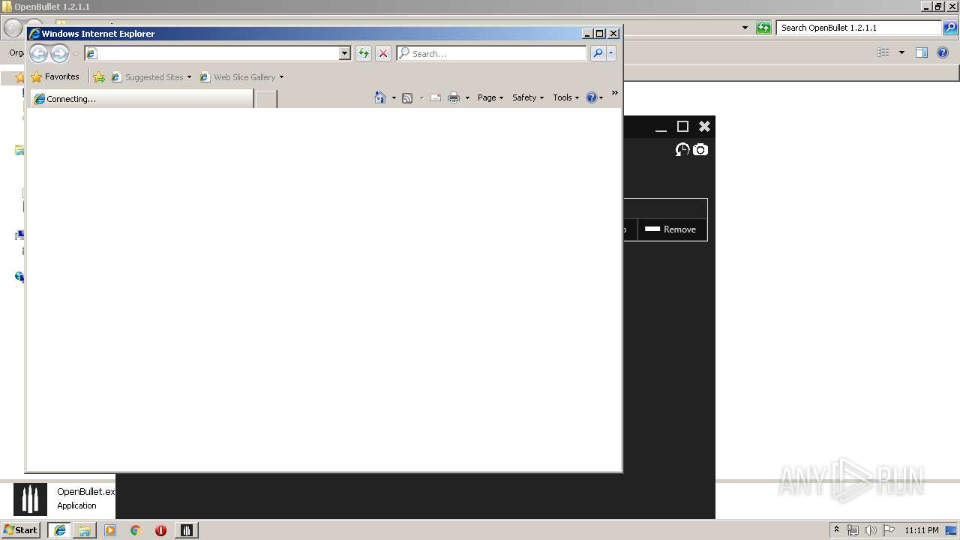The image size is (960, 540).
Task: Open Web Slice Gallery link
Action: (241, 77)
